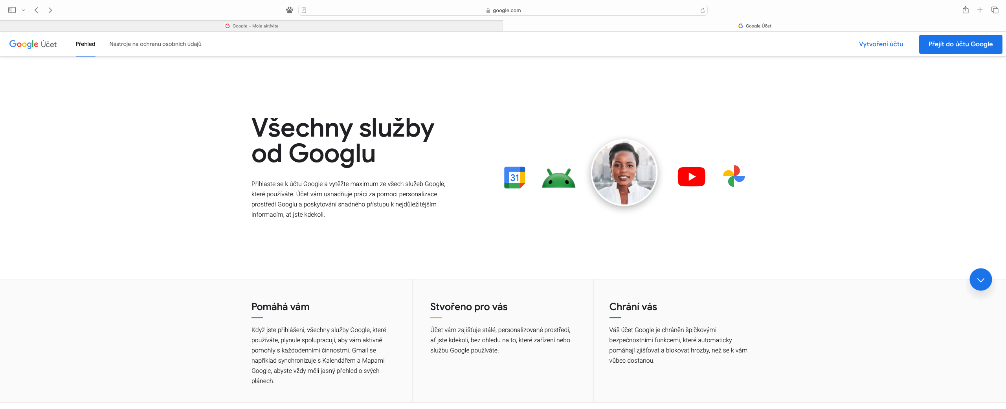Image resolution: width=1006 pixels, height=409 pixels.
Task: Click the paragraph starting with Váš účet Google je chráněn
Action: [x=678, y=345]
